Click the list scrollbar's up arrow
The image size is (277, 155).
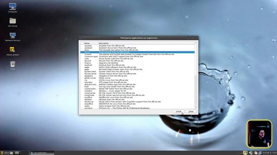tap(196, 43)
